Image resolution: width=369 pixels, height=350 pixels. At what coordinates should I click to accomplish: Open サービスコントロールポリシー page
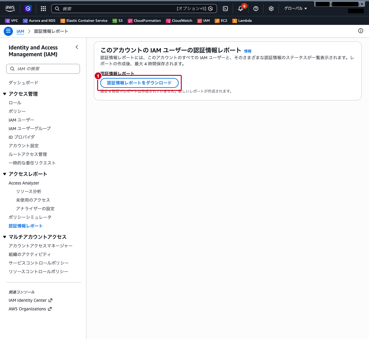pos(39,263)
